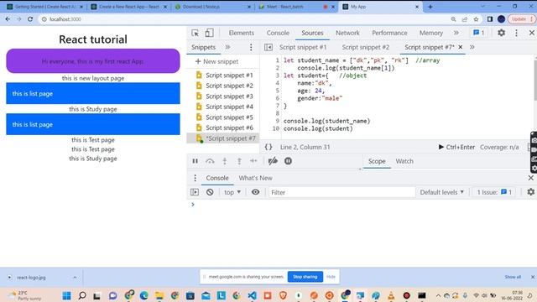Open the top execution context dropdown

tap(232, 192)
